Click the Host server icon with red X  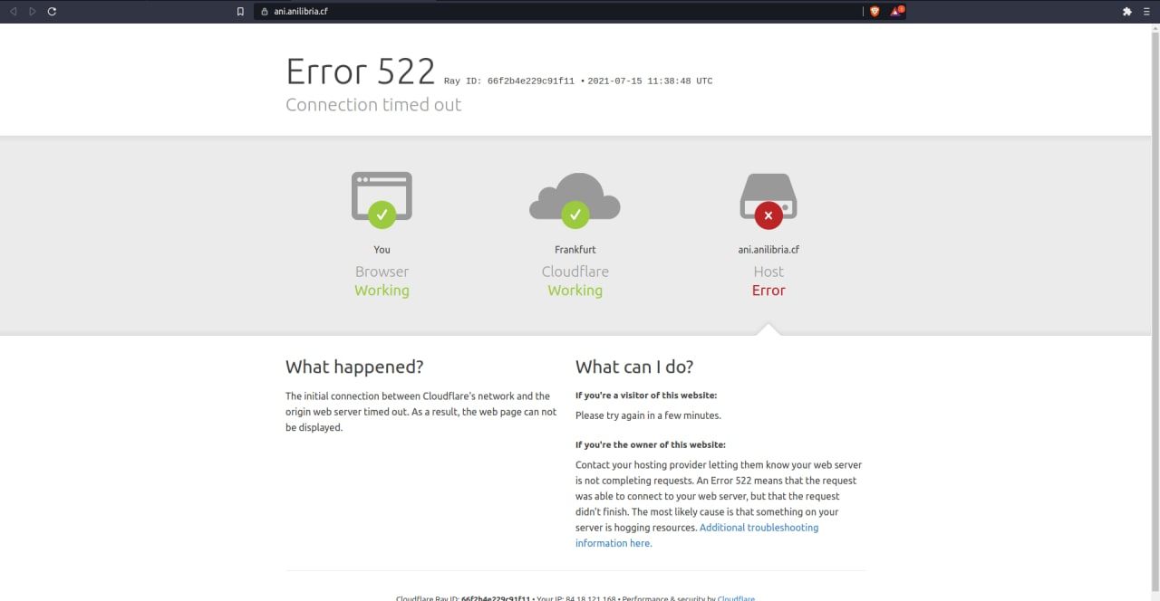(x=768, y=200)
